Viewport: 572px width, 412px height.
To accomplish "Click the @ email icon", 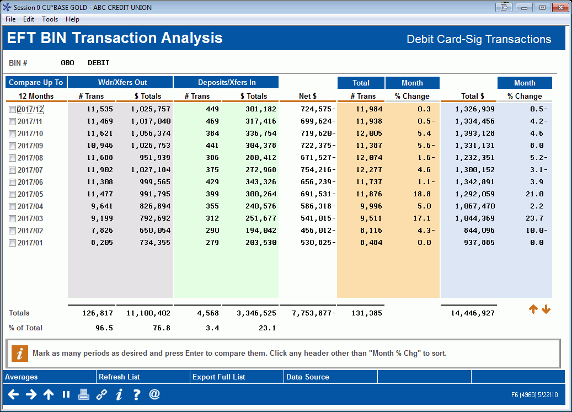I will coord(154,394).
